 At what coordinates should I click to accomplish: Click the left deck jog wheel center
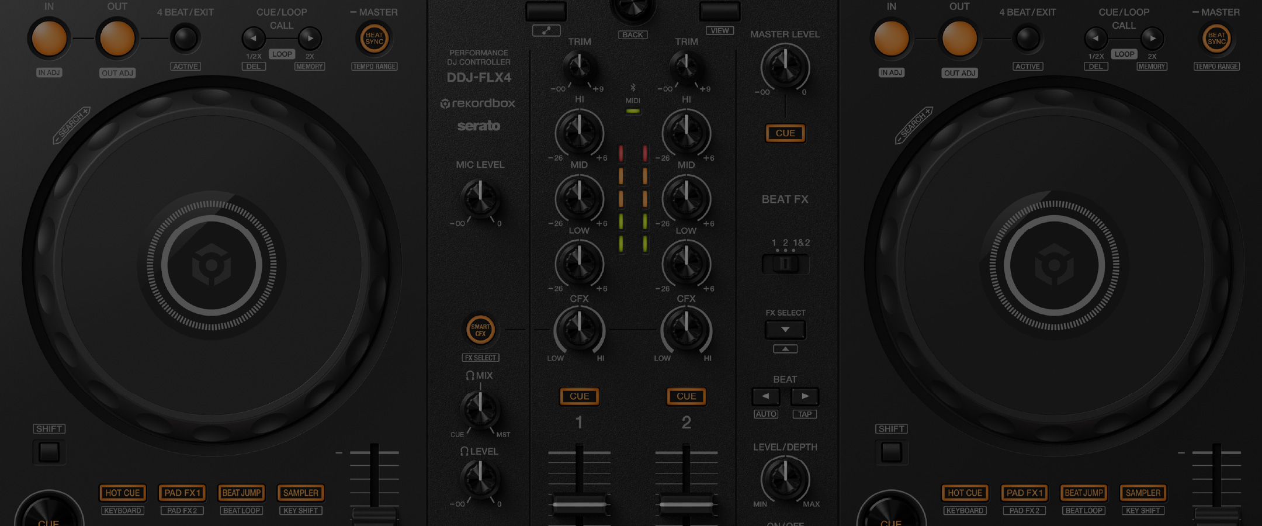point(212,266)
